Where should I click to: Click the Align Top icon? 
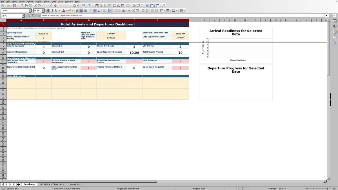91,11
